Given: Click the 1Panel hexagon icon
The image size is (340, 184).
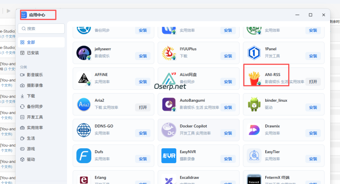Looking at the screenshot, I should [x=254, y=53].
